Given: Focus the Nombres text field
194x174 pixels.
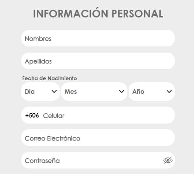Looking at the screenshot, I should pos(98,38).
